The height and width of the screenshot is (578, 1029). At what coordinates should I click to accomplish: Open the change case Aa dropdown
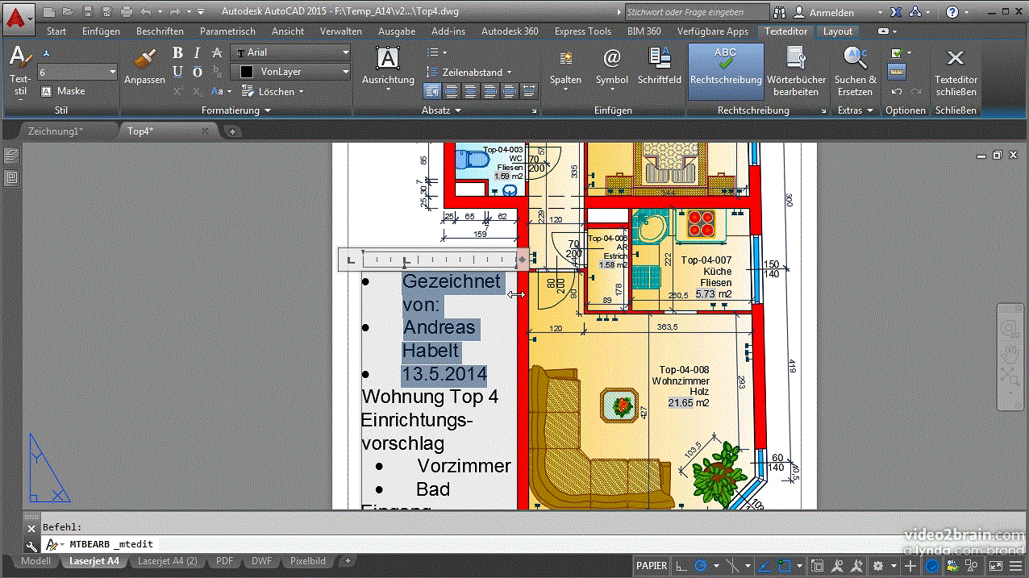[x=221, y=91]
